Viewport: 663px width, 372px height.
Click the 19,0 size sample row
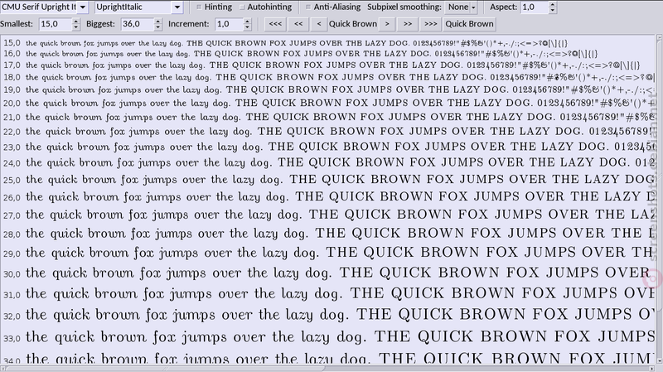327,89
